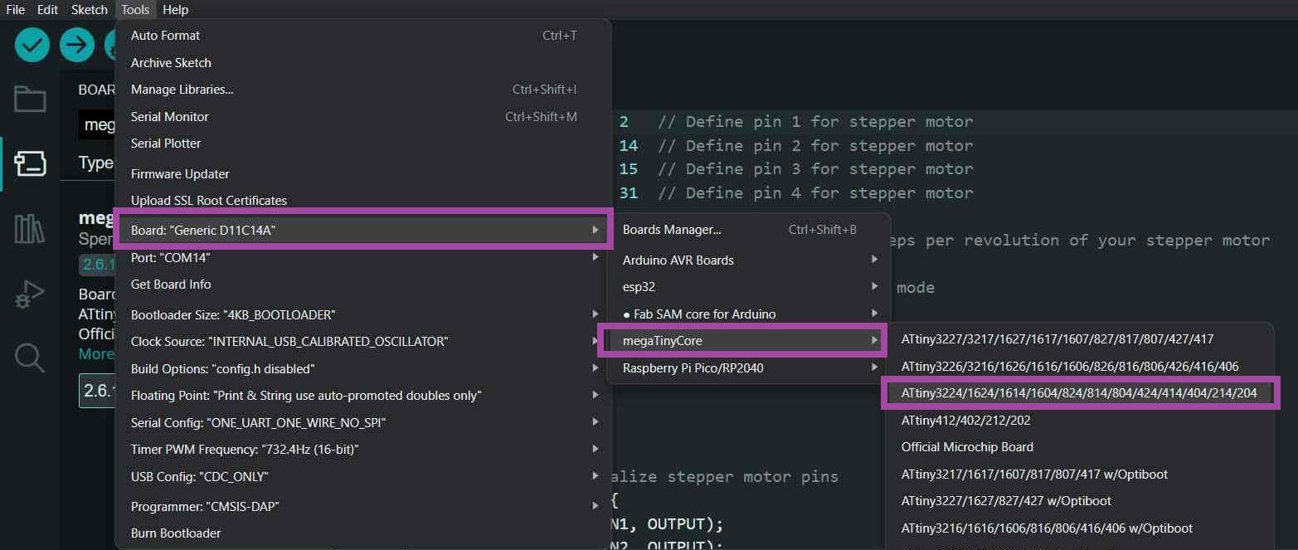
Task: Click Burn Bootloader menu entry
Action: point(176,533)
